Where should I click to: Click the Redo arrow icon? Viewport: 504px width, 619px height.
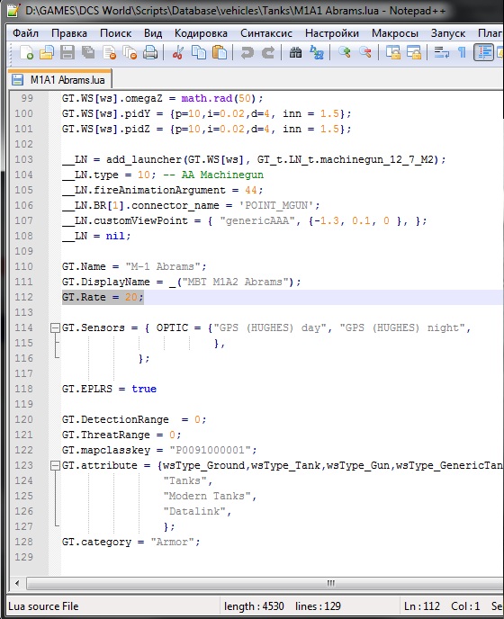[x=268, y=52]
